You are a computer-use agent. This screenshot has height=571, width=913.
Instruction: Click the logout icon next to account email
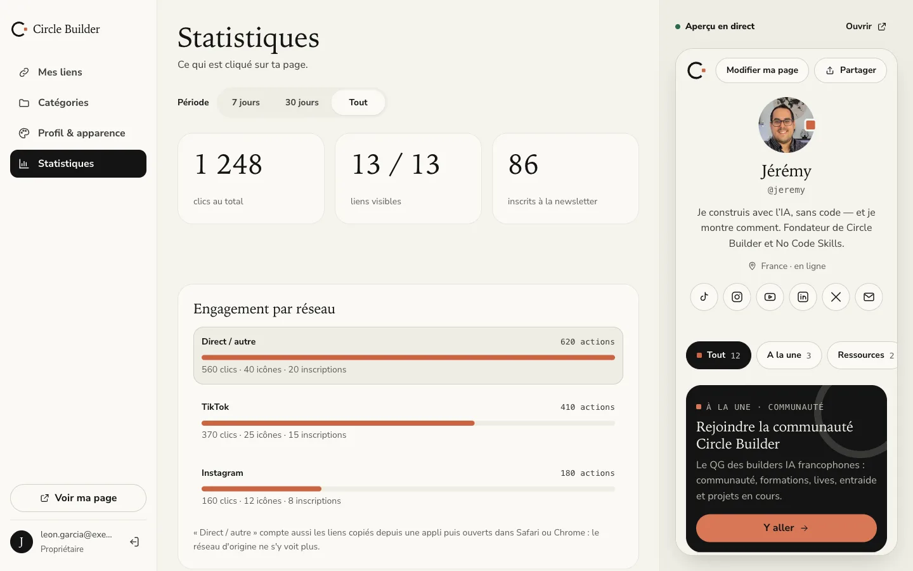134,542
